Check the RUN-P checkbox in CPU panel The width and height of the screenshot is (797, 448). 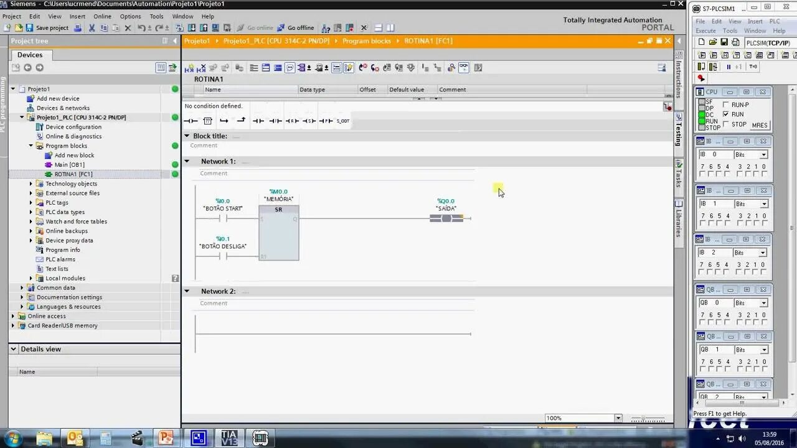tap(726, 105)
